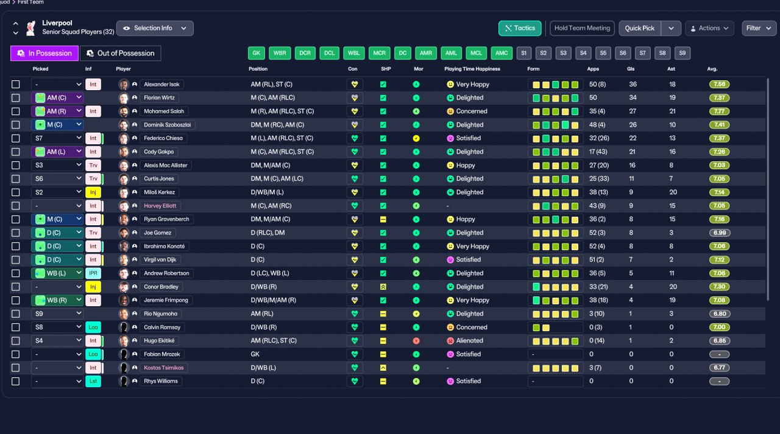Open the Tactics button

[x=520, y=28]
